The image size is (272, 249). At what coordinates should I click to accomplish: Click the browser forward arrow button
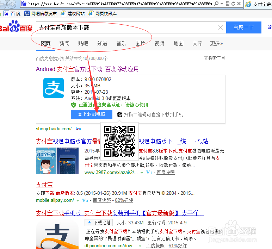tap(12, 4)
